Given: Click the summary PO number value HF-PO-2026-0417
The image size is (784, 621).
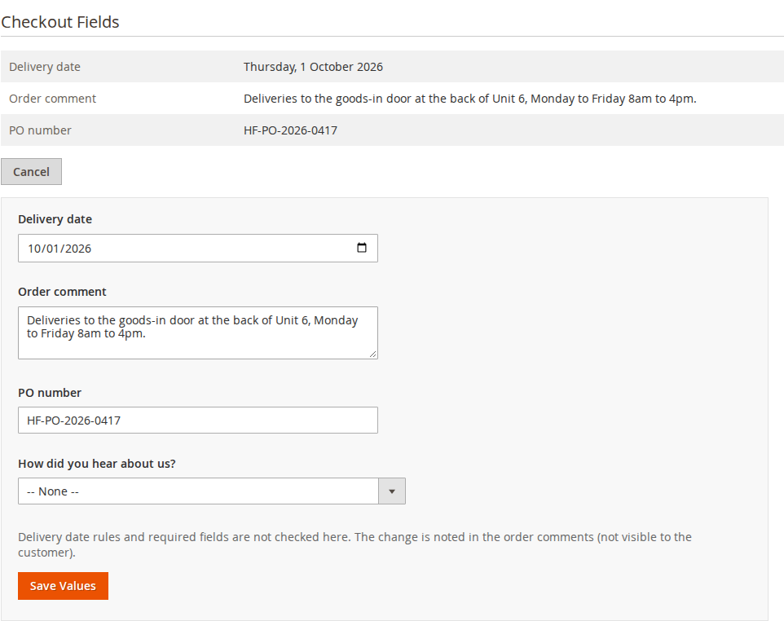Looking at the screenshot, I should click(x=290, y=130).
